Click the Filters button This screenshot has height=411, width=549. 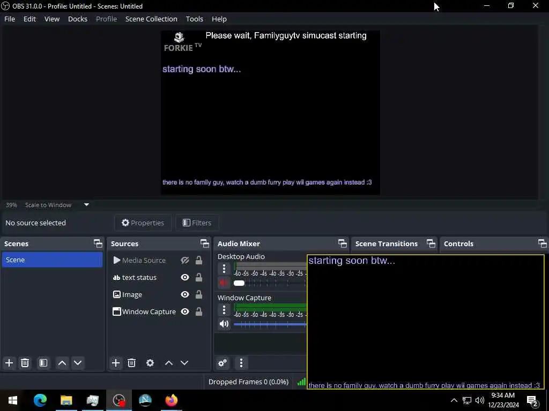197,223
